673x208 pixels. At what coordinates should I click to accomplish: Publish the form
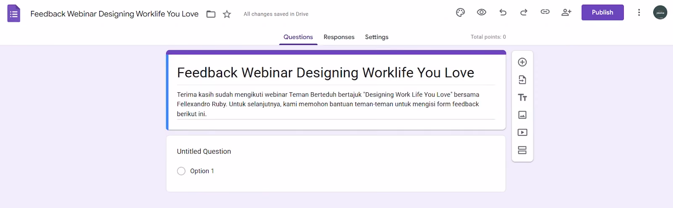pos(602,13)
